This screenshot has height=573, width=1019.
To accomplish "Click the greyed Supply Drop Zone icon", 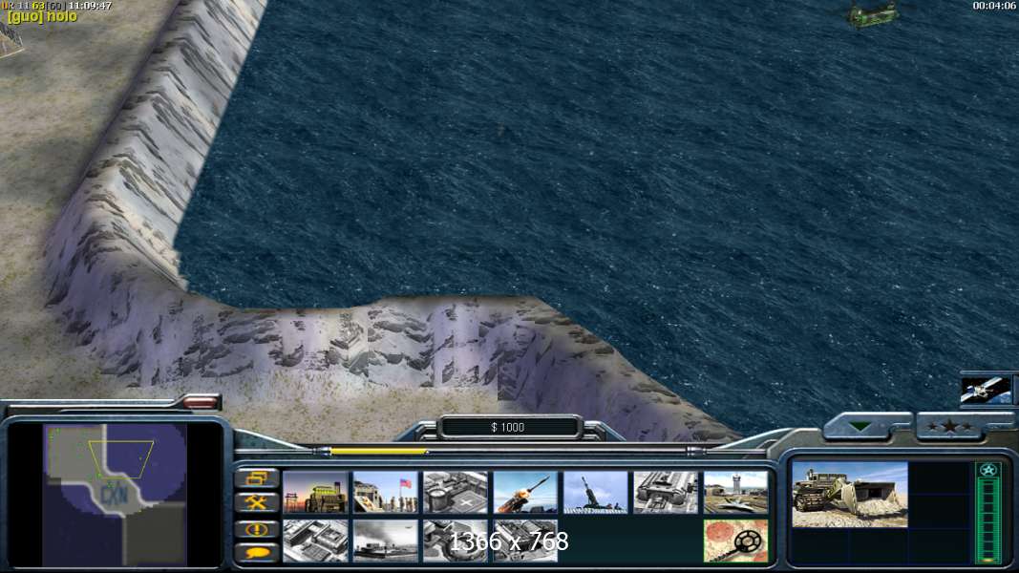I will [386, 540].
